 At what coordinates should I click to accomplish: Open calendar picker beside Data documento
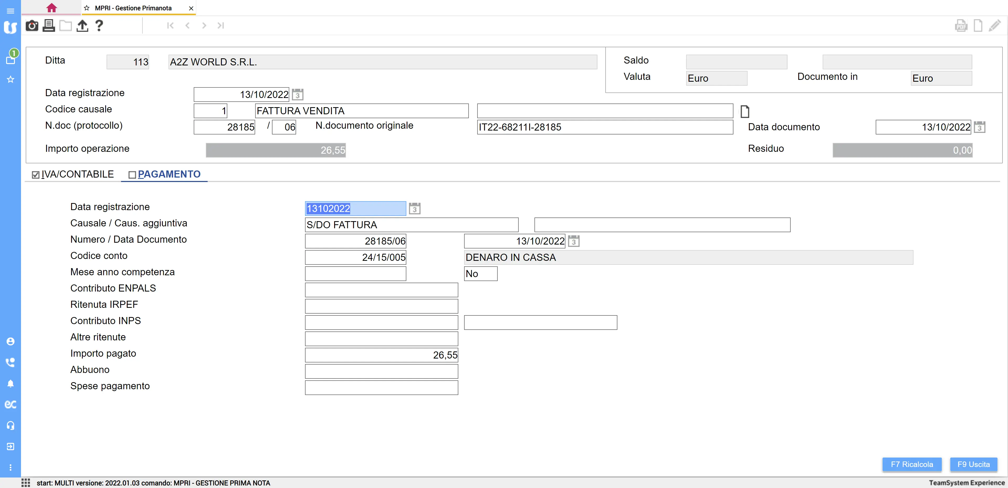point(979,127)
